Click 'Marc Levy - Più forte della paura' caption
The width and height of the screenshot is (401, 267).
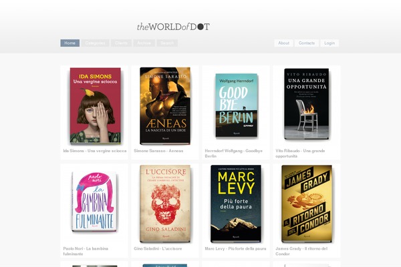(235, 248)
